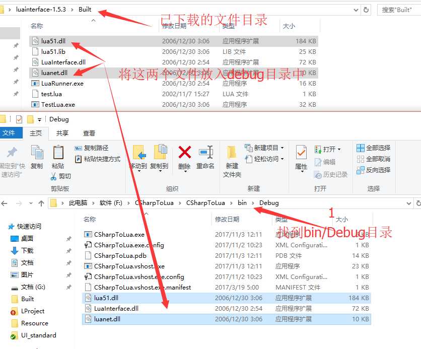Click the New Folder icon
Image resolution: width=421 pixels, height=349 pixels.
232,153
